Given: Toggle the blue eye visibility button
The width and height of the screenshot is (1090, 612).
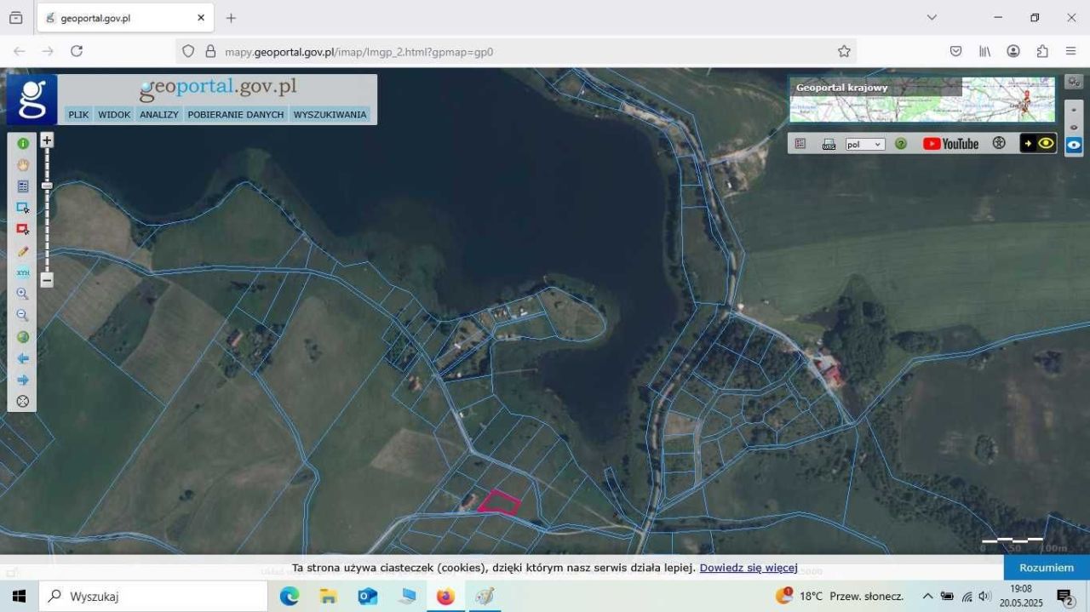Looking at the screenshot, I should pos(1074,145).
